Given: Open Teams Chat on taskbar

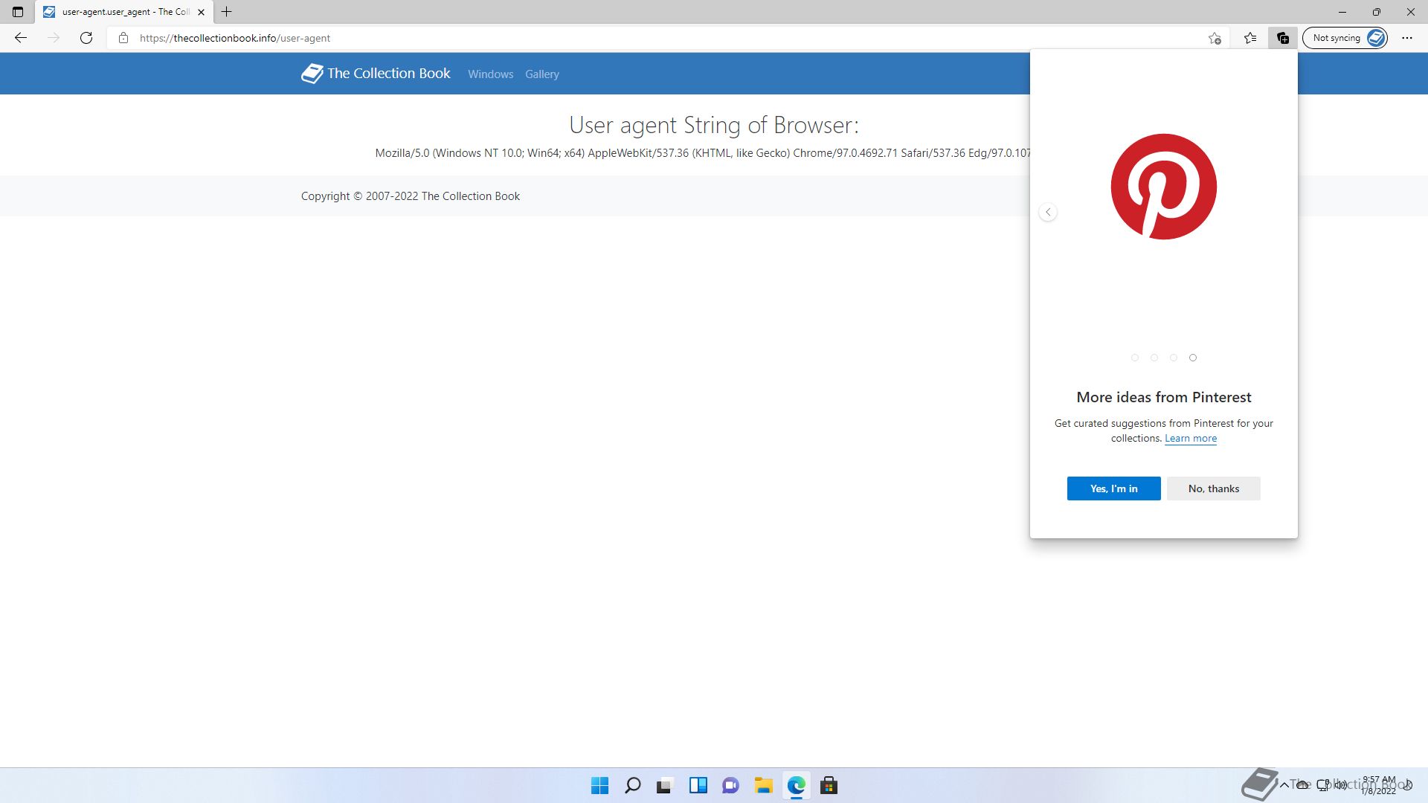Looking at the screenshot, I should [730, 786].
